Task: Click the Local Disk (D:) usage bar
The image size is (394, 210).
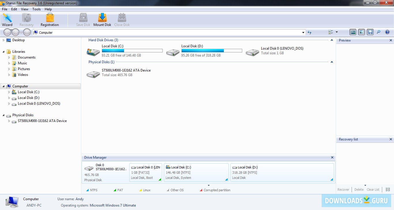Action: [x=212, y=50]
